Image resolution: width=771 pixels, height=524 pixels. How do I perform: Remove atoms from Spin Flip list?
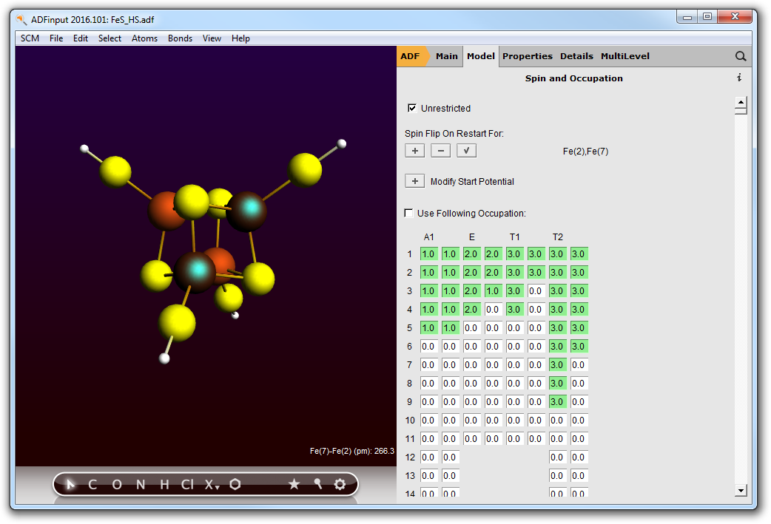click(x=440, y=151)
